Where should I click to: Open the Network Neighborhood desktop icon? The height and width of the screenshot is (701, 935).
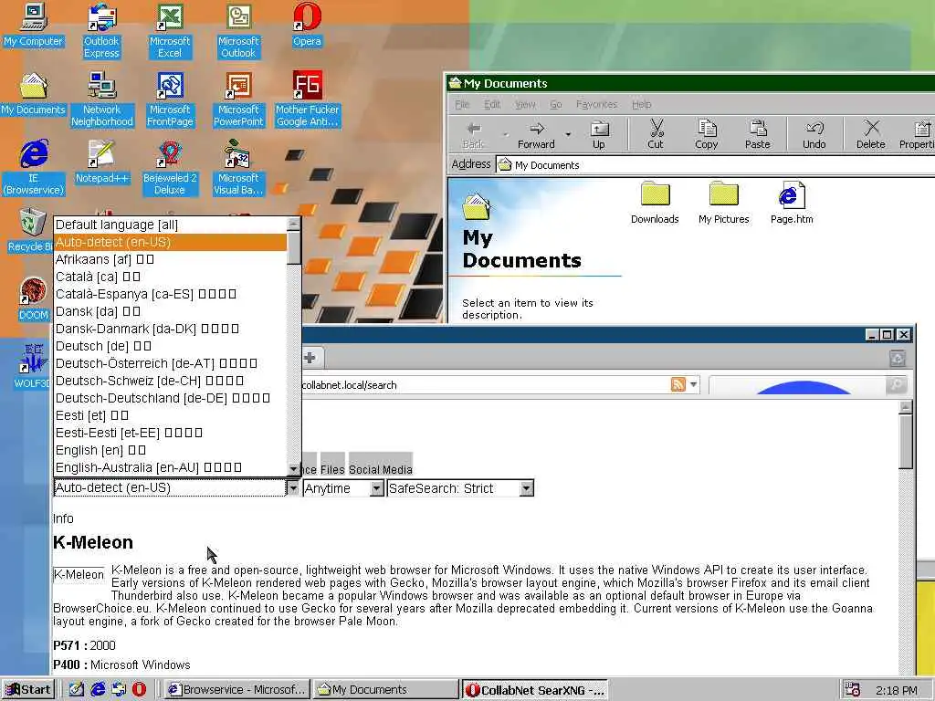coord(101,99)
